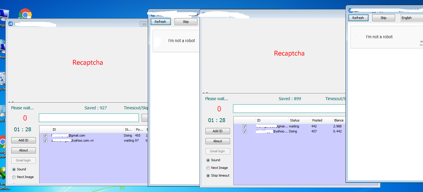The width and height of the screenshot is (423, 192).
Task: Click the 457 posted value
Action: pos(314,131)
